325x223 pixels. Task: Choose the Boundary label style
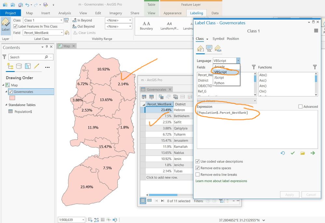(146, 26)
